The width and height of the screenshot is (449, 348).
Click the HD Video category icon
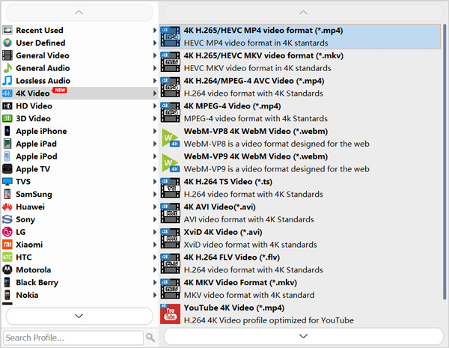pos(7,106)
